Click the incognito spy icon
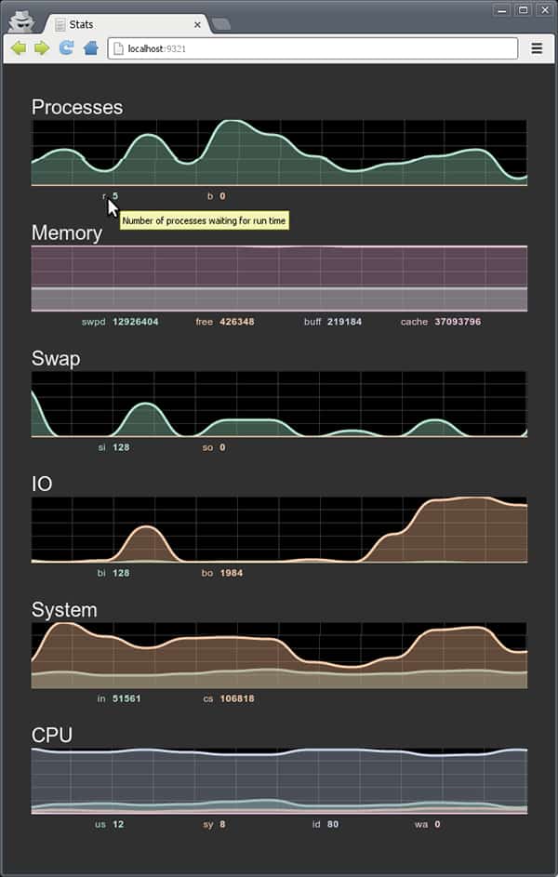 pyautogui.click(x=21, y=21)
